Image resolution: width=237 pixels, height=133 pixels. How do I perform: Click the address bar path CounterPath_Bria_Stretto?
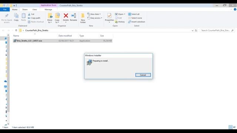(37, 30)
